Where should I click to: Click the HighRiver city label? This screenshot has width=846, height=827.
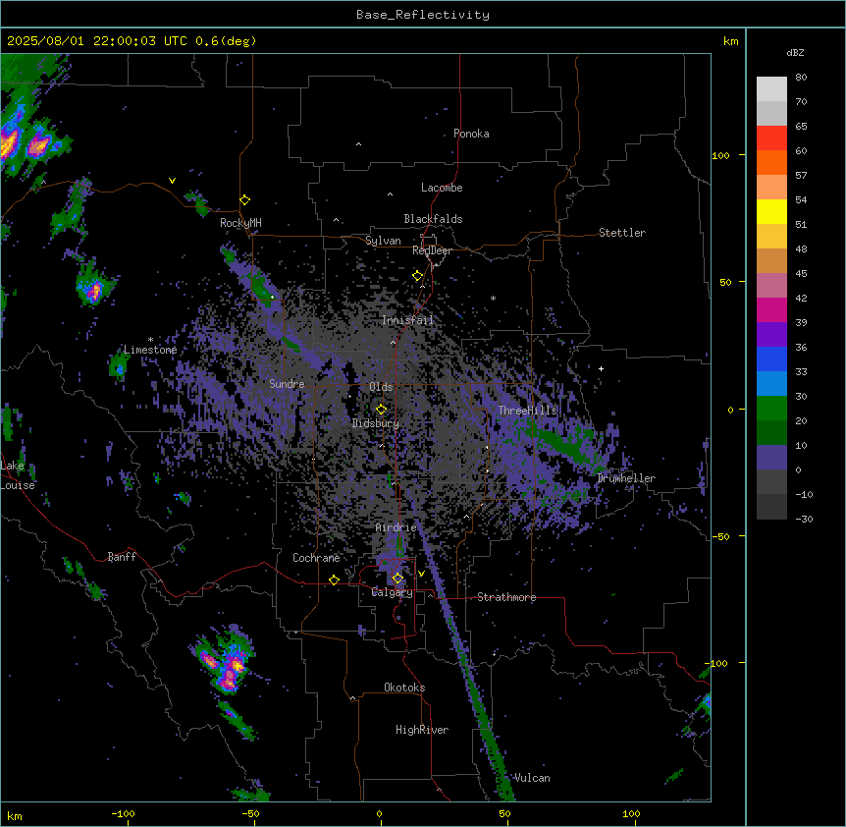[422, 730]
